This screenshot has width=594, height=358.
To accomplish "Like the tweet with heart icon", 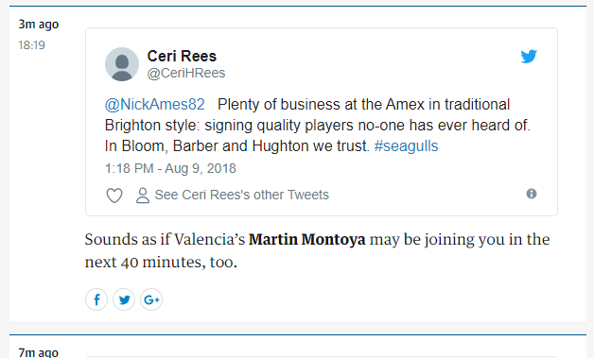I will click(x=114, y=196).
